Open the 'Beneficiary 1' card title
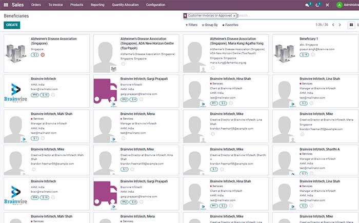 pos(309,38)
